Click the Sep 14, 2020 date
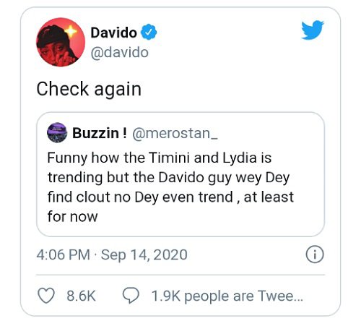The image size is (361, 321). pyautogui.click(x=144, y=254)
